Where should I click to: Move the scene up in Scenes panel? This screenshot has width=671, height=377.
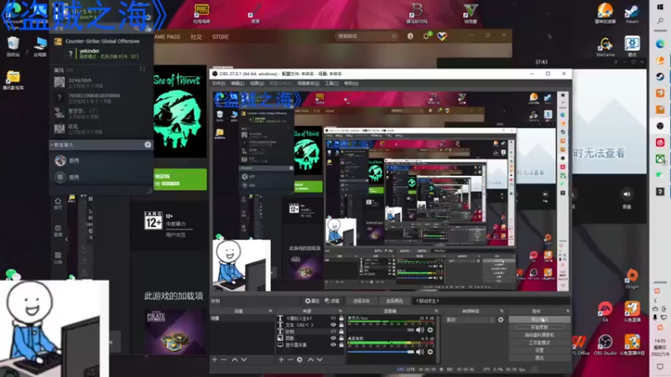tap(235, 359)
